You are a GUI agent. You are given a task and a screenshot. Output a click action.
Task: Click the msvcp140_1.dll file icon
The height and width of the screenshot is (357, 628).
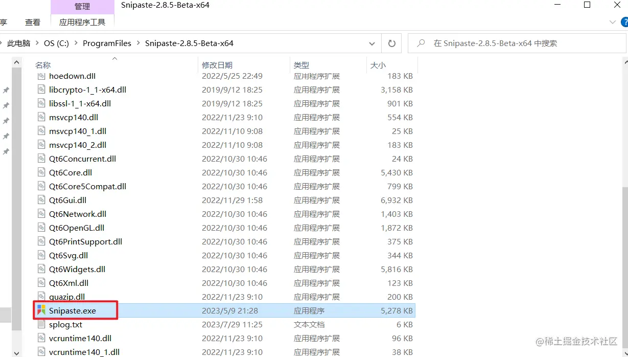41,131
